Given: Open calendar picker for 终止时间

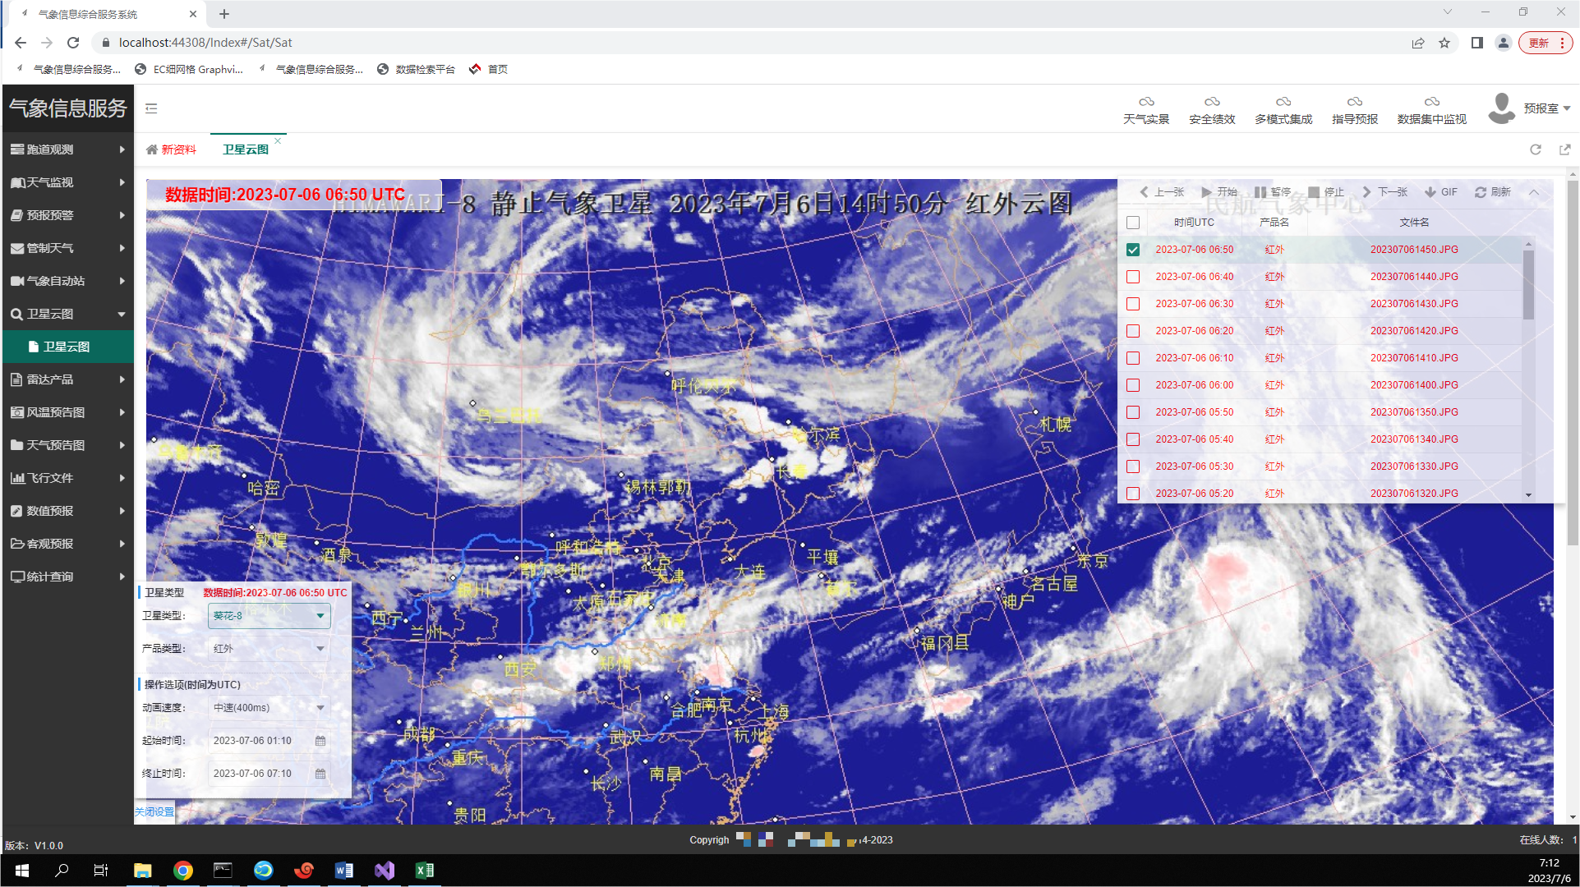Looking at the screenshot, I should click(320, 774).
